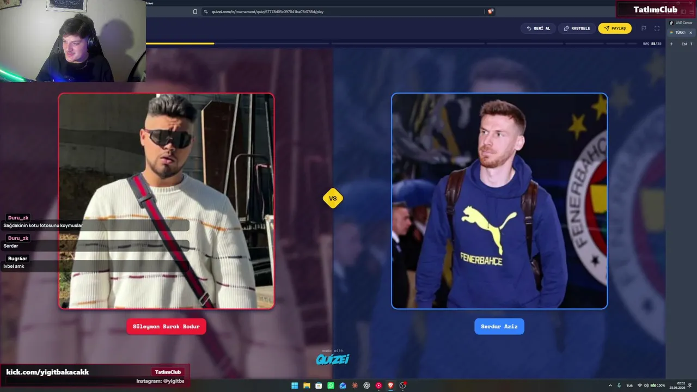Open the TikTok LIVE Center vertical tab
The width and height of the screenshot is (697, 392).
[x=681, y=23]
